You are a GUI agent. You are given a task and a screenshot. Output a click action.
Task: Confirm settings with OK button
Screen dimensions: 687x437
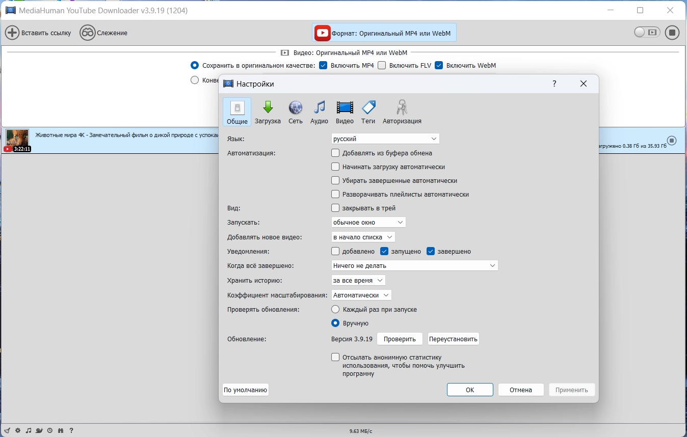pyautogui.click(x=470, y=390)
